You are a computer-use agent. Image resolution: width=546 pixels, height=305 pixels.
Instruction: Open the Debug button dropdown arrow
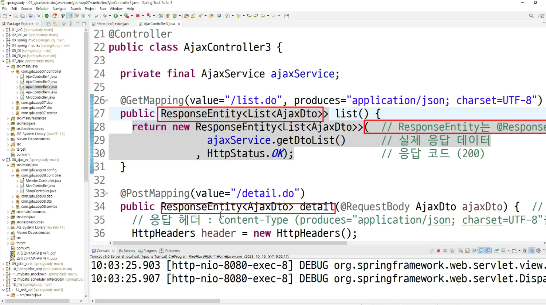110,16
